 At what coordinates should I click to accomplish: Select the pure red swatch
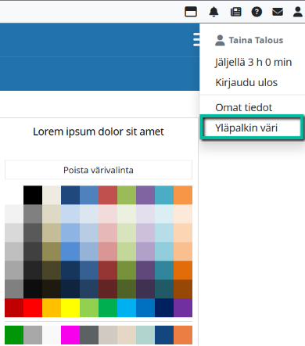[x=33, y=308]
